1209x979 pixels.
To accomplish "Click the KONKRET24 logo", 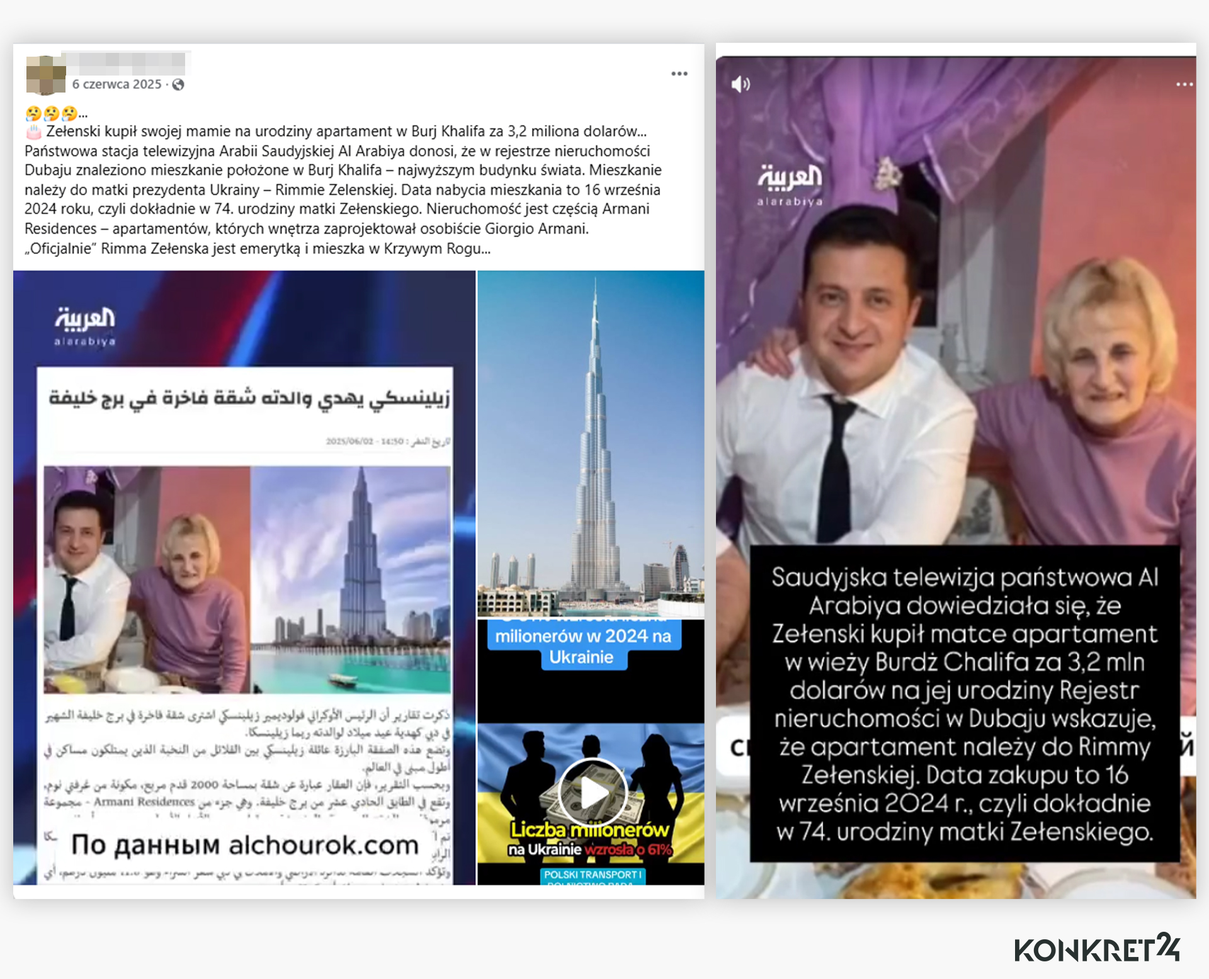I will [x=1096, y=948].
